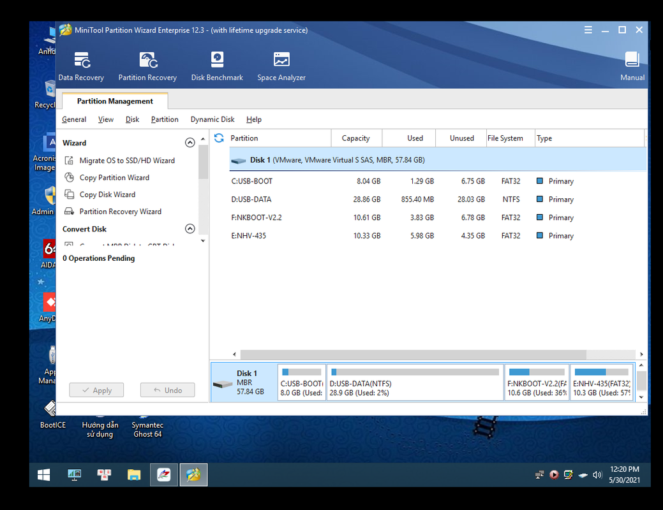This screenshot has height=510, width=663.
Task: Select the C:USB-BOOT partition row
Action: [438, 181]
